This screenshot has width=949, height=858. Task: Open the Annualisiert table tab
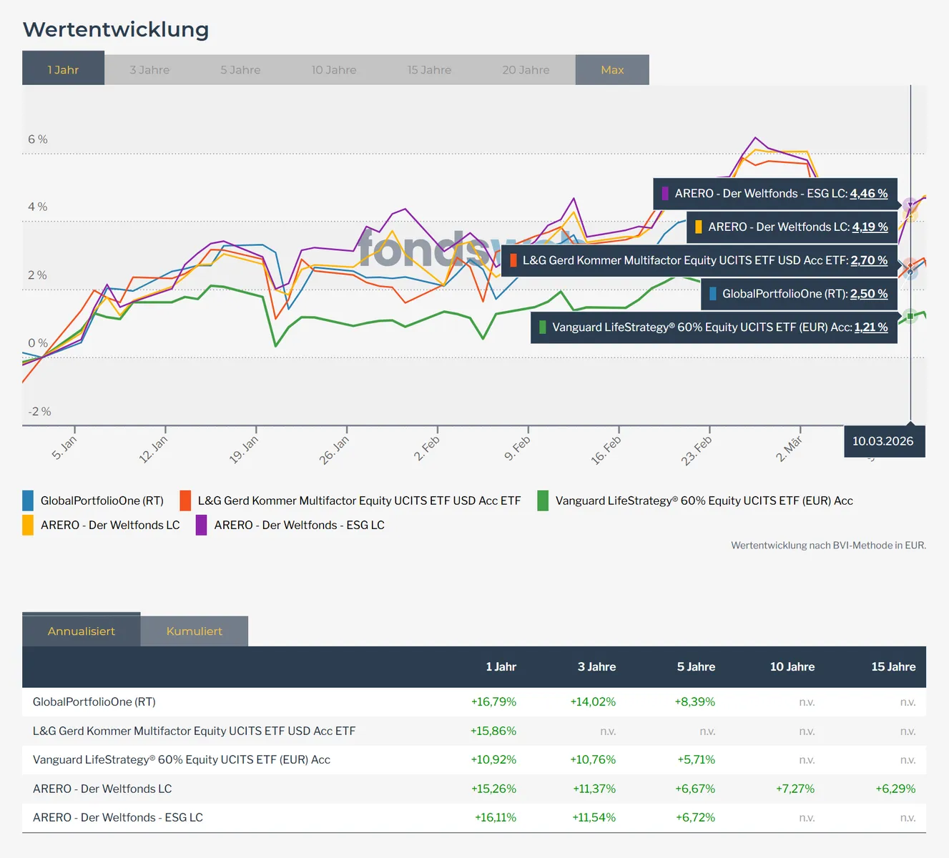tap(82, 631)
